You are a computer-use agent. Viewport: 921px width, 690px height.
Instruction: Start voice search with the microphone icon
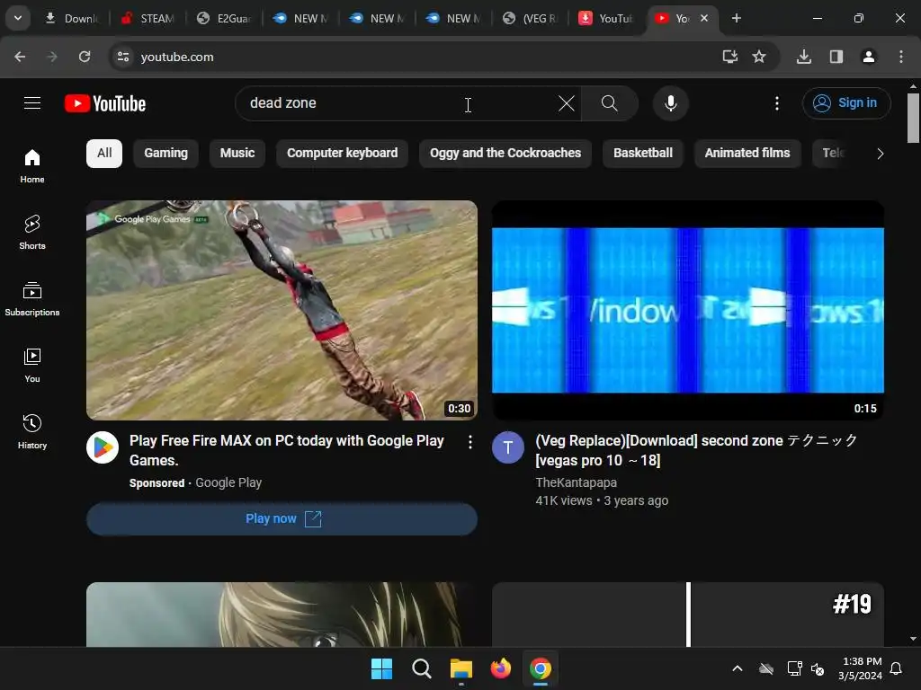[x=670, y=104]
